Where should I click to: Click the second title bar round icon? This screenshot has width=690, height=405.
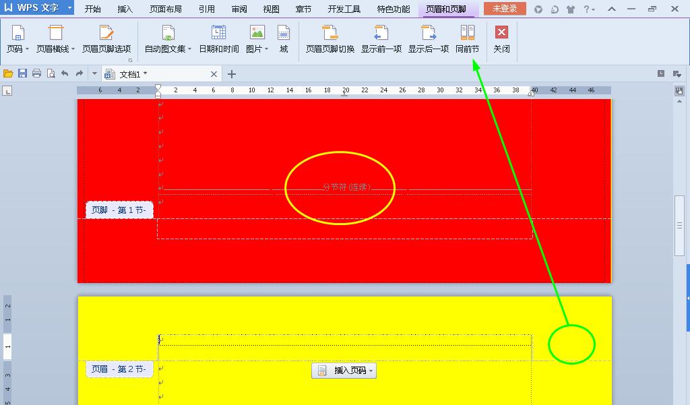(x=555, y=9)
